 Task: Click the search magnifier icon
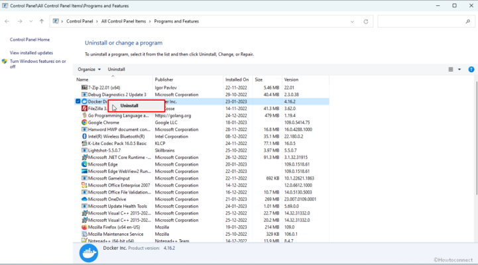point(468,21)
